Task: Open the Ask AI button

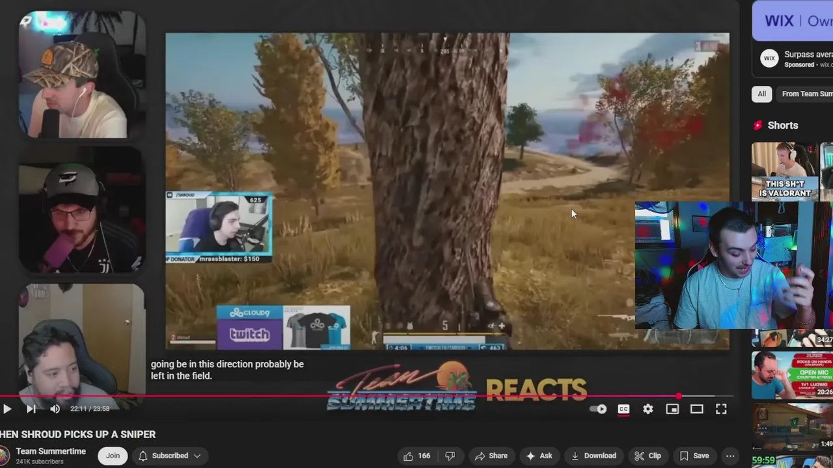Action: (539, 456)
